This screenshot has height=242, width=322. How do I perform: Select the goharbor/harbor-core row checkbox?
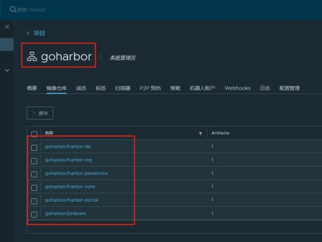[34, 188]
